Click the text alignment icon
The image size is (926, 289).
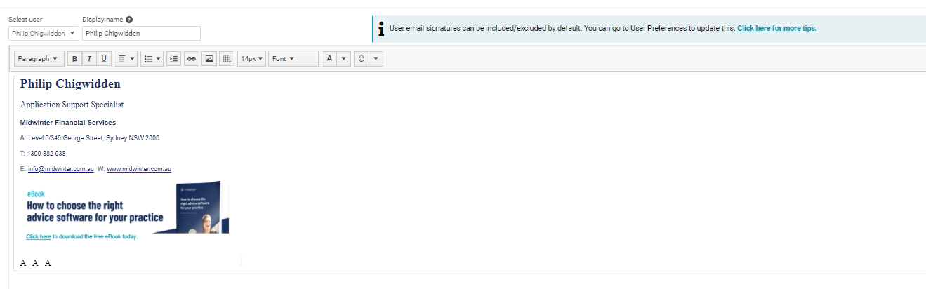pos(121,59)
